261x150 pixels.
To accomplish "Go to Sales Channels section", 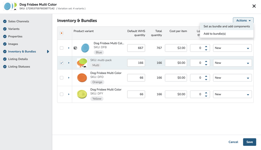I will click(x=19, y=21).
